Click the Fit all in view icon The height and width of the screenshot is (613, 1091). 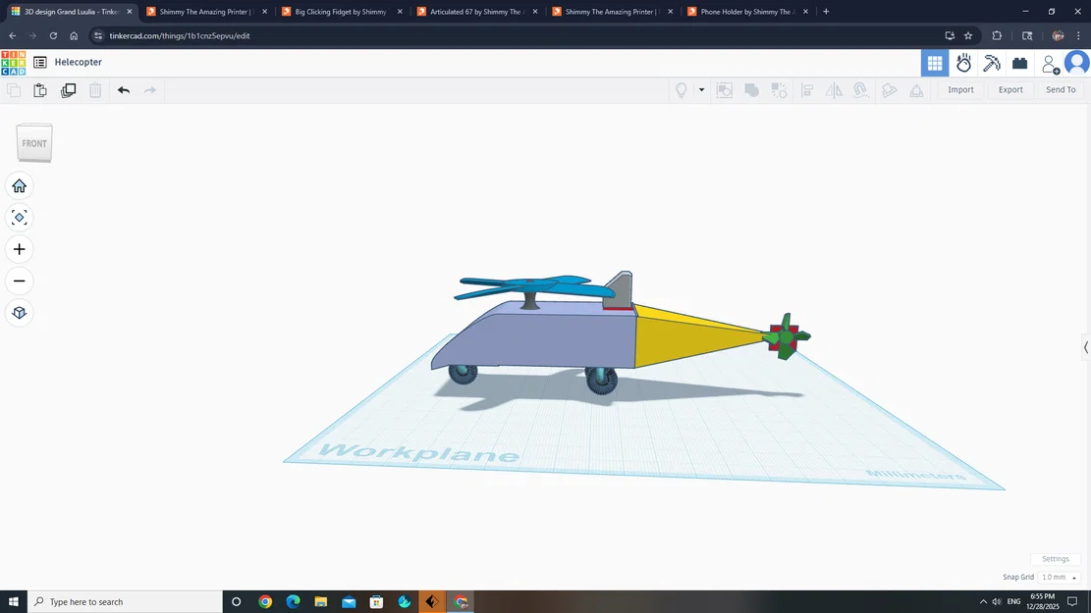19,218
